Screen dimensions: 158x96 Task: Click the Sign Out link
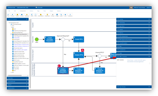pyautogui.click(x=149, y=8)
